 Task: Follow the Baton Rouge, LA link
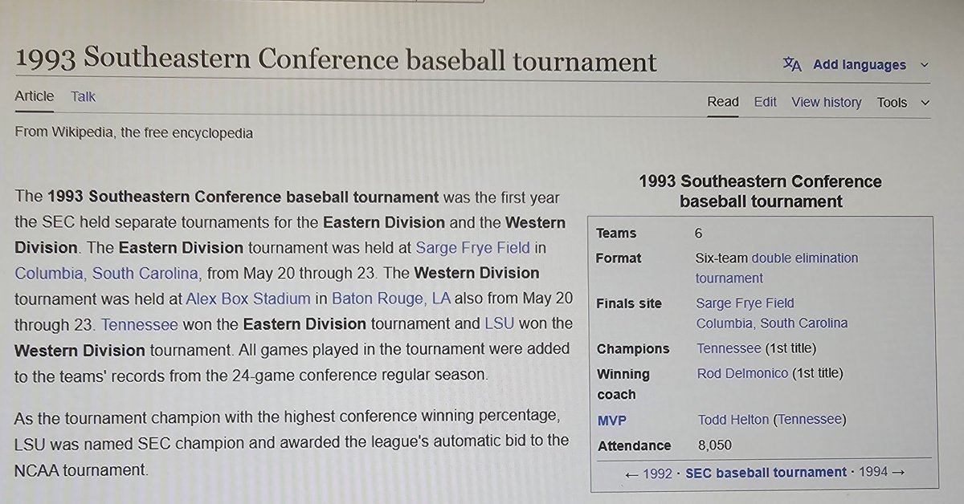tap(392, 299)
